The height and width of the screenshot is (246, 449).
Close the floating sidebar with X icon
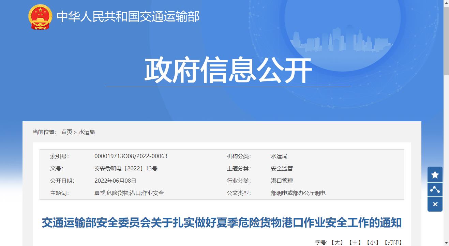[x=435, y=204]
